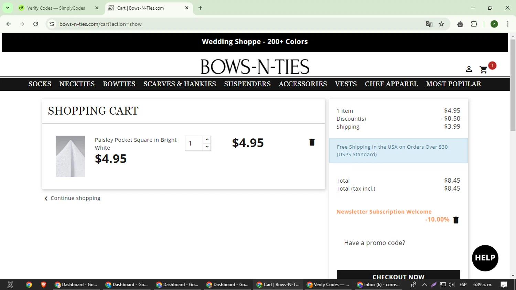The height and width of the screenshot is (290, 516).
Task: Bookmark this page with star icon
Action: tap(441, 24)
